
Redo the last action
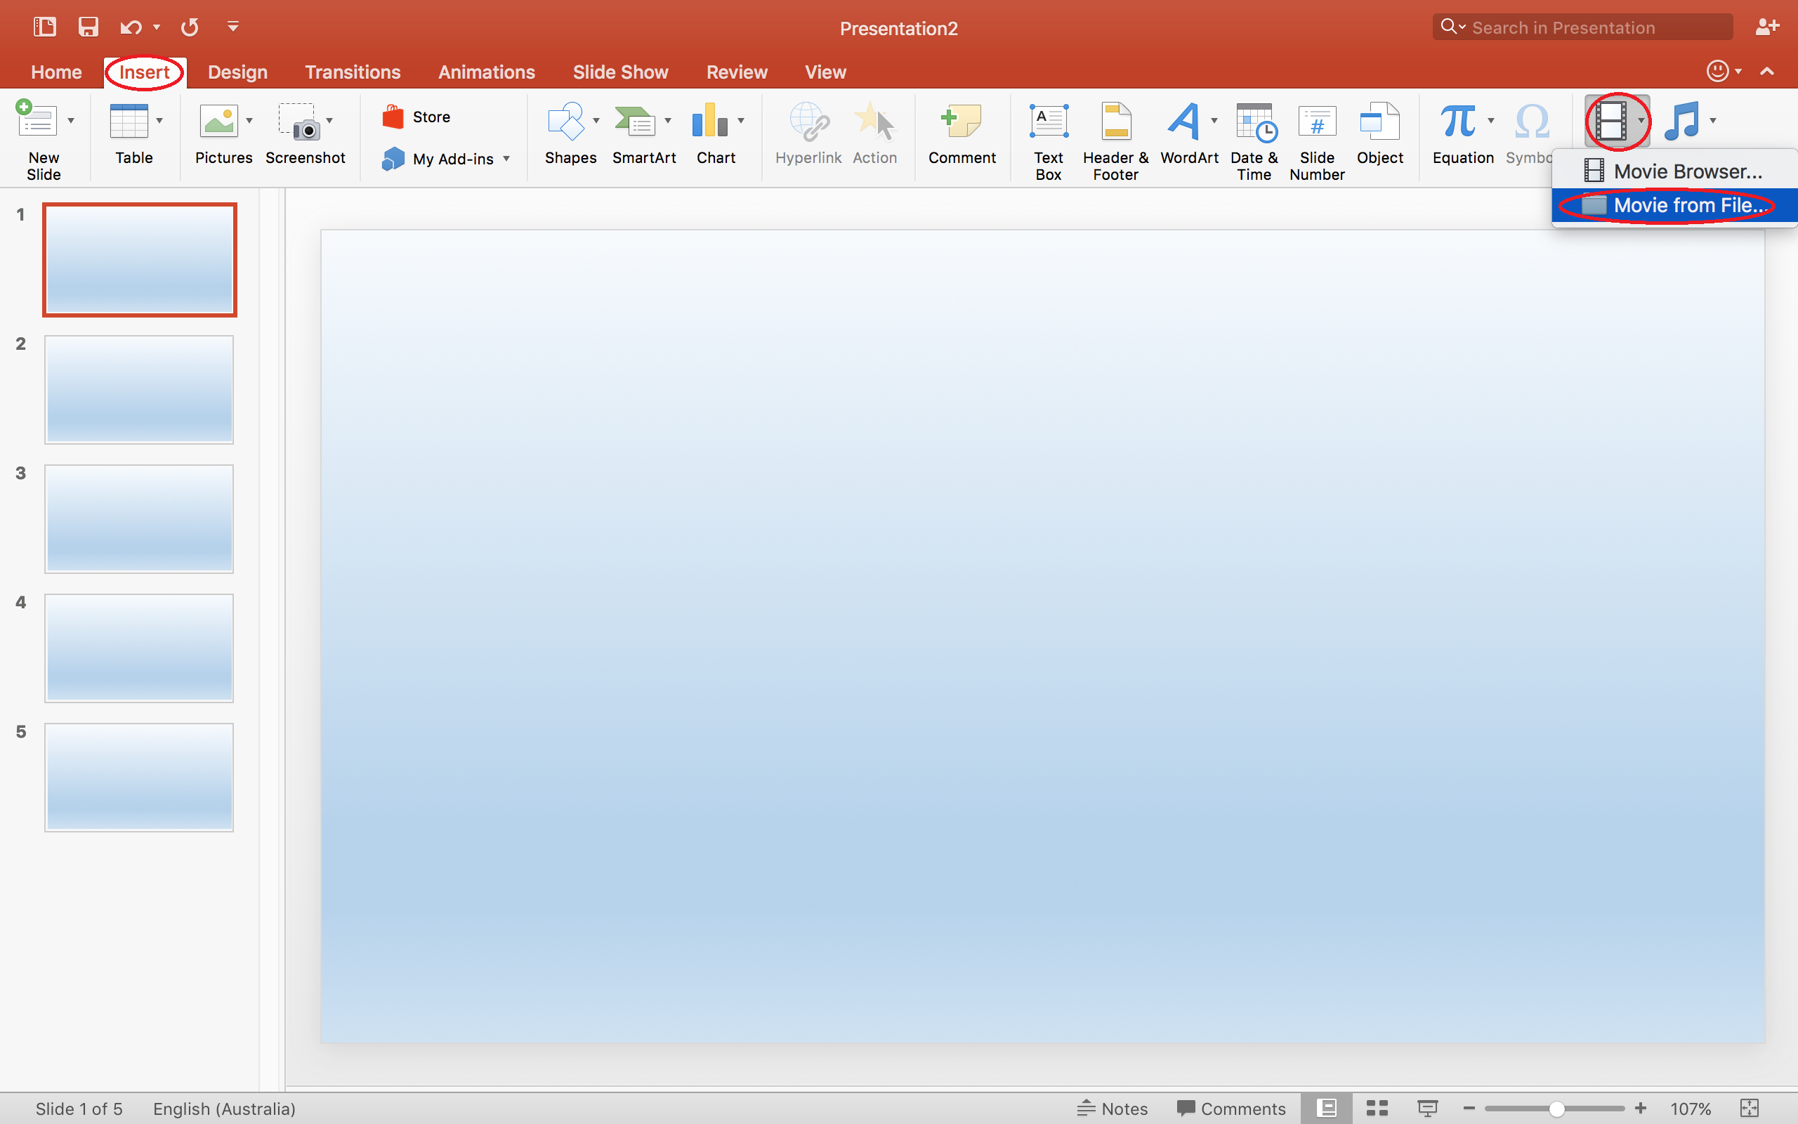click(190, 27)
